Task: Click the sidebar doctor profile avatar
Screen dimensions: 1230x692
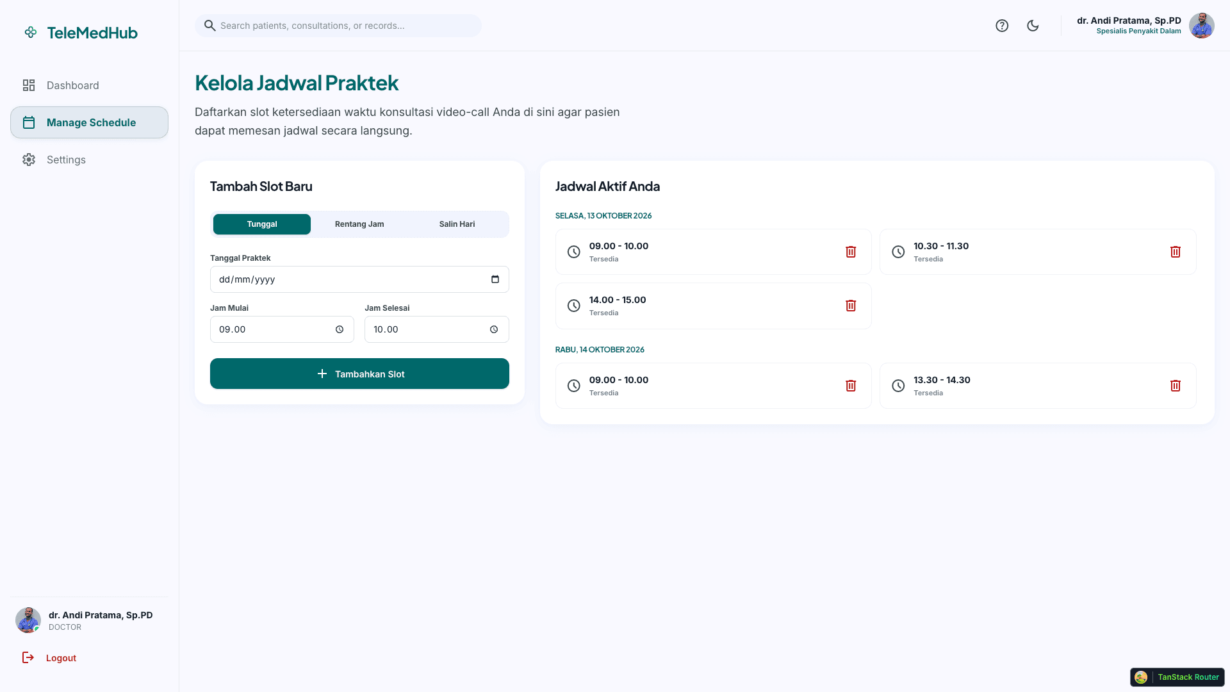Action: tap(28, 620)
